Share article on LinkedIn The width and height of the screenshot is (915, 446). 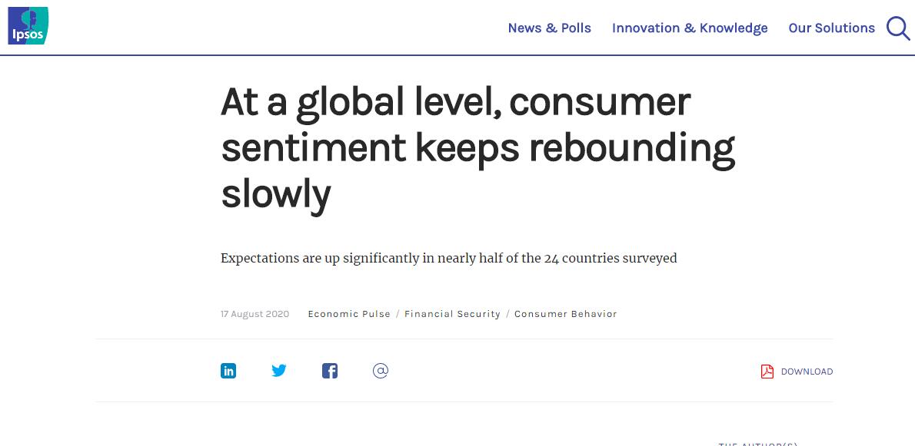pyautogui.click(x=228, y=371)
